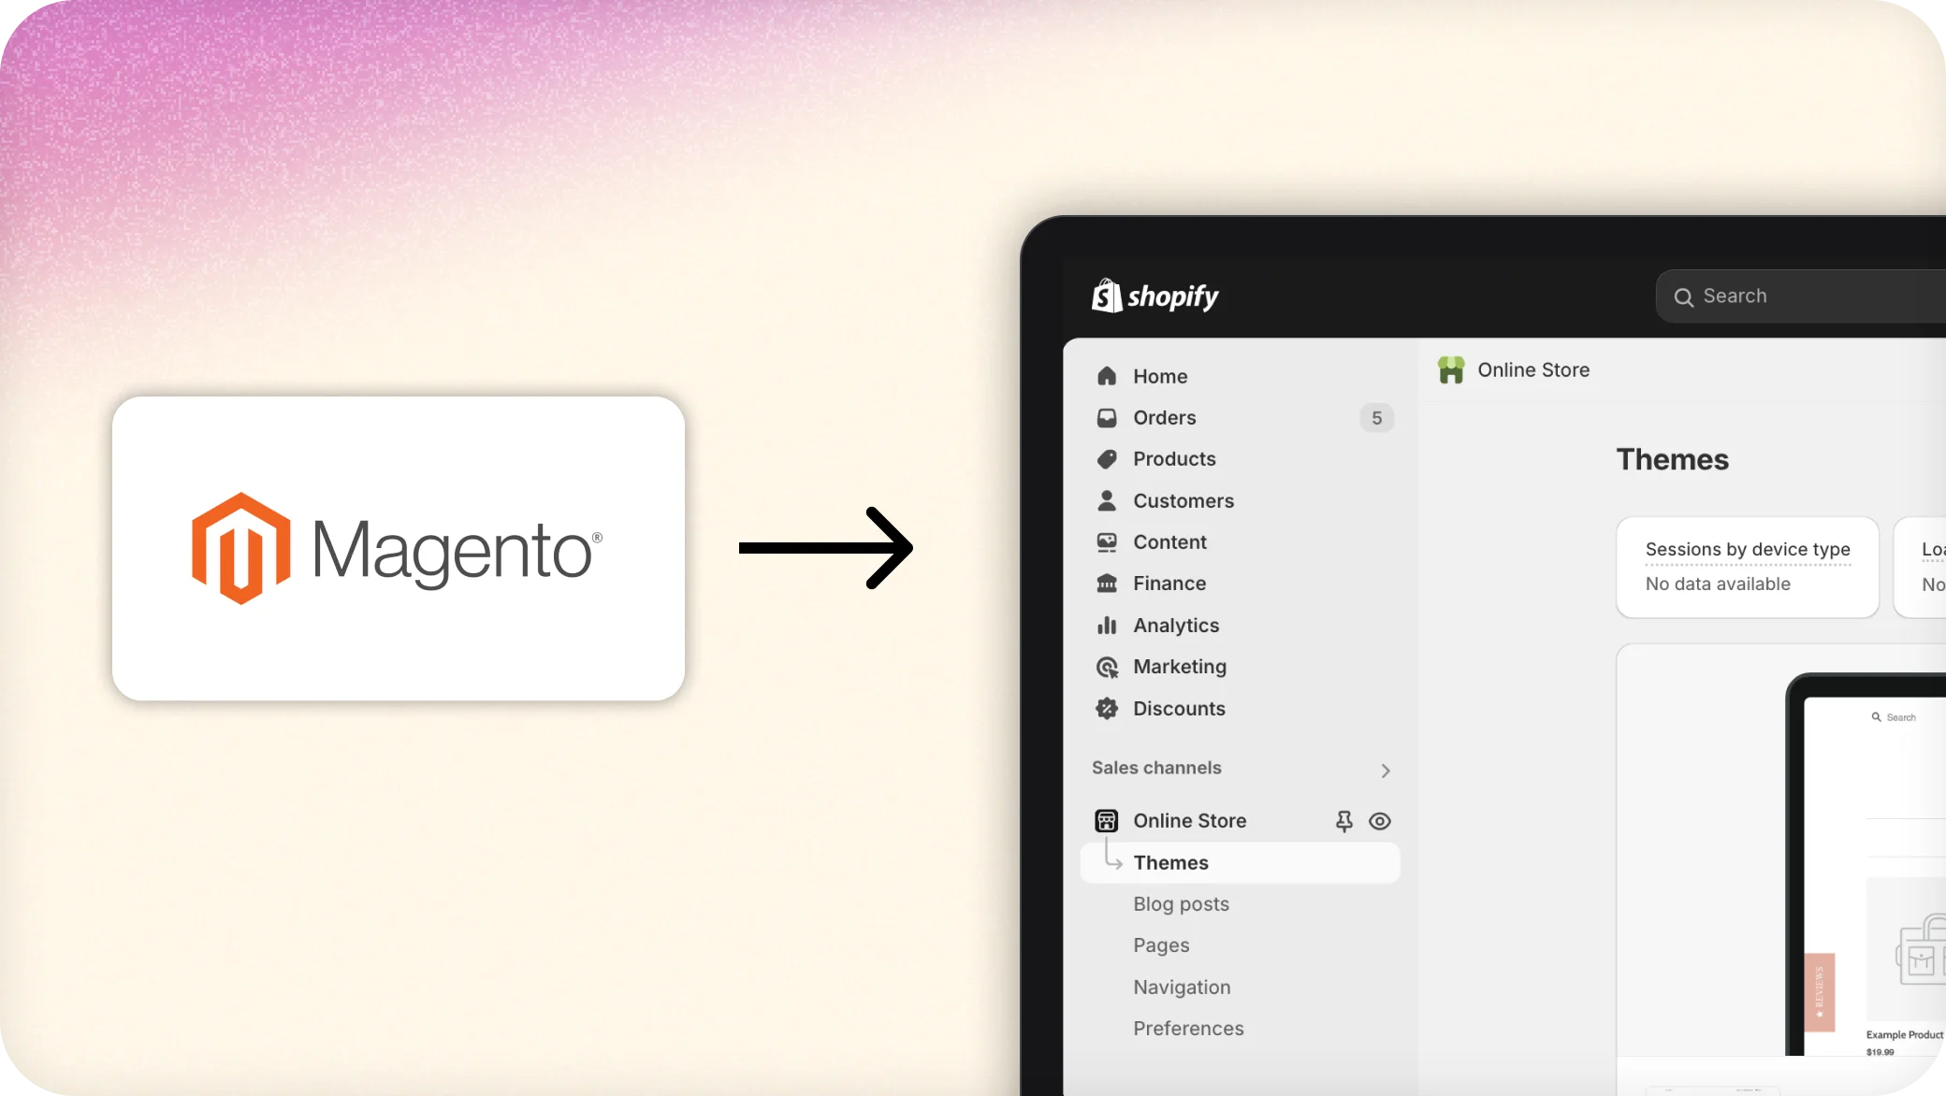The height and width of the screenshot is (1096, 1946).
Task: Click the Finance bank icon
Action: coord(1107,584)
